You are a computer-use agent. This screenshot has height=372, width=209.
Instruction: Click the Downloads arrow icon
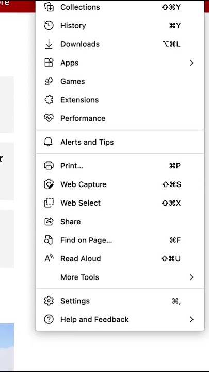pyautogui.click(x=49, y=44)
